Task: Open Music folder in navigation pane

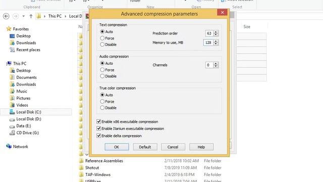Action: click(22, 91)
